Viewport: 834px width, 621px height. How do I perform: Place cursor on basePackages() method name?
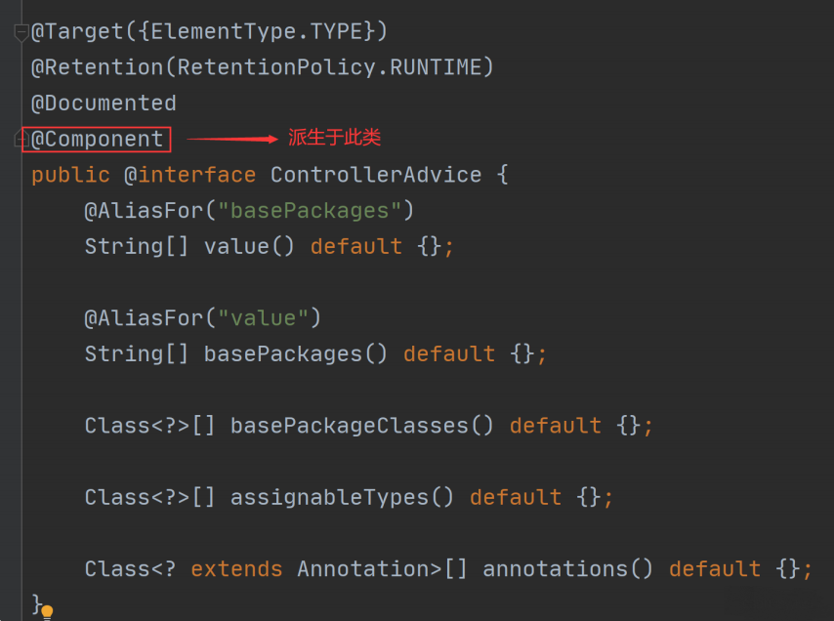[296, 354]
